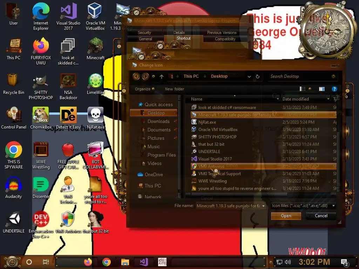Open the Help question mark button
The height and width of the screenshot is (269, 359).
coord(334,89)
